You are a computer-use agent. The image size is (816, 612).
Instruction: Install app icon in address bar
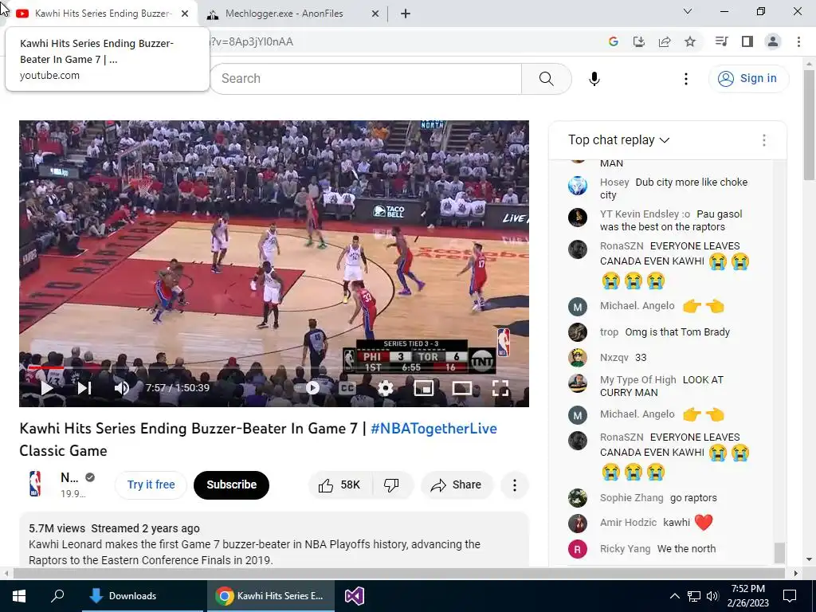click(x=638, y=41)
